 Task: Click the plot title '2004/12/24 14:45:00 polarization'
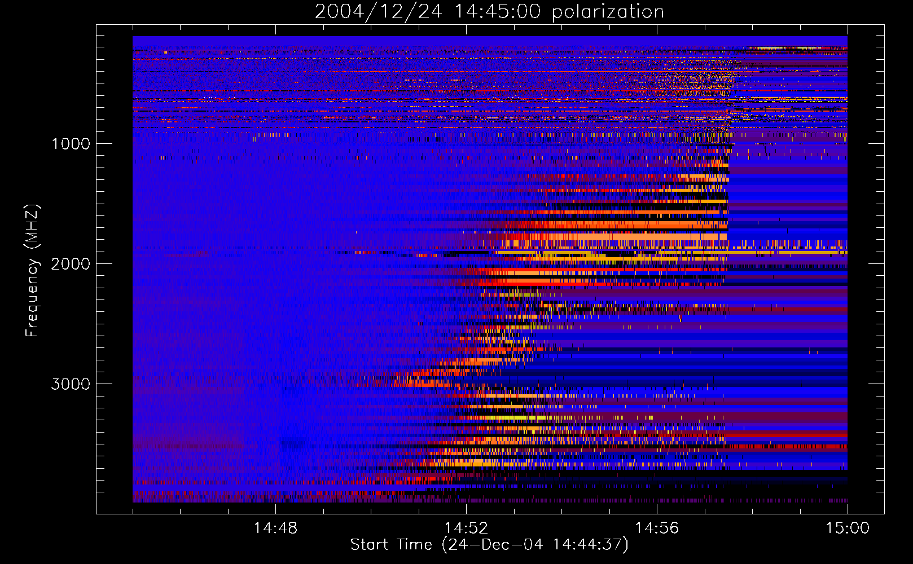click(x=489, y=12)
